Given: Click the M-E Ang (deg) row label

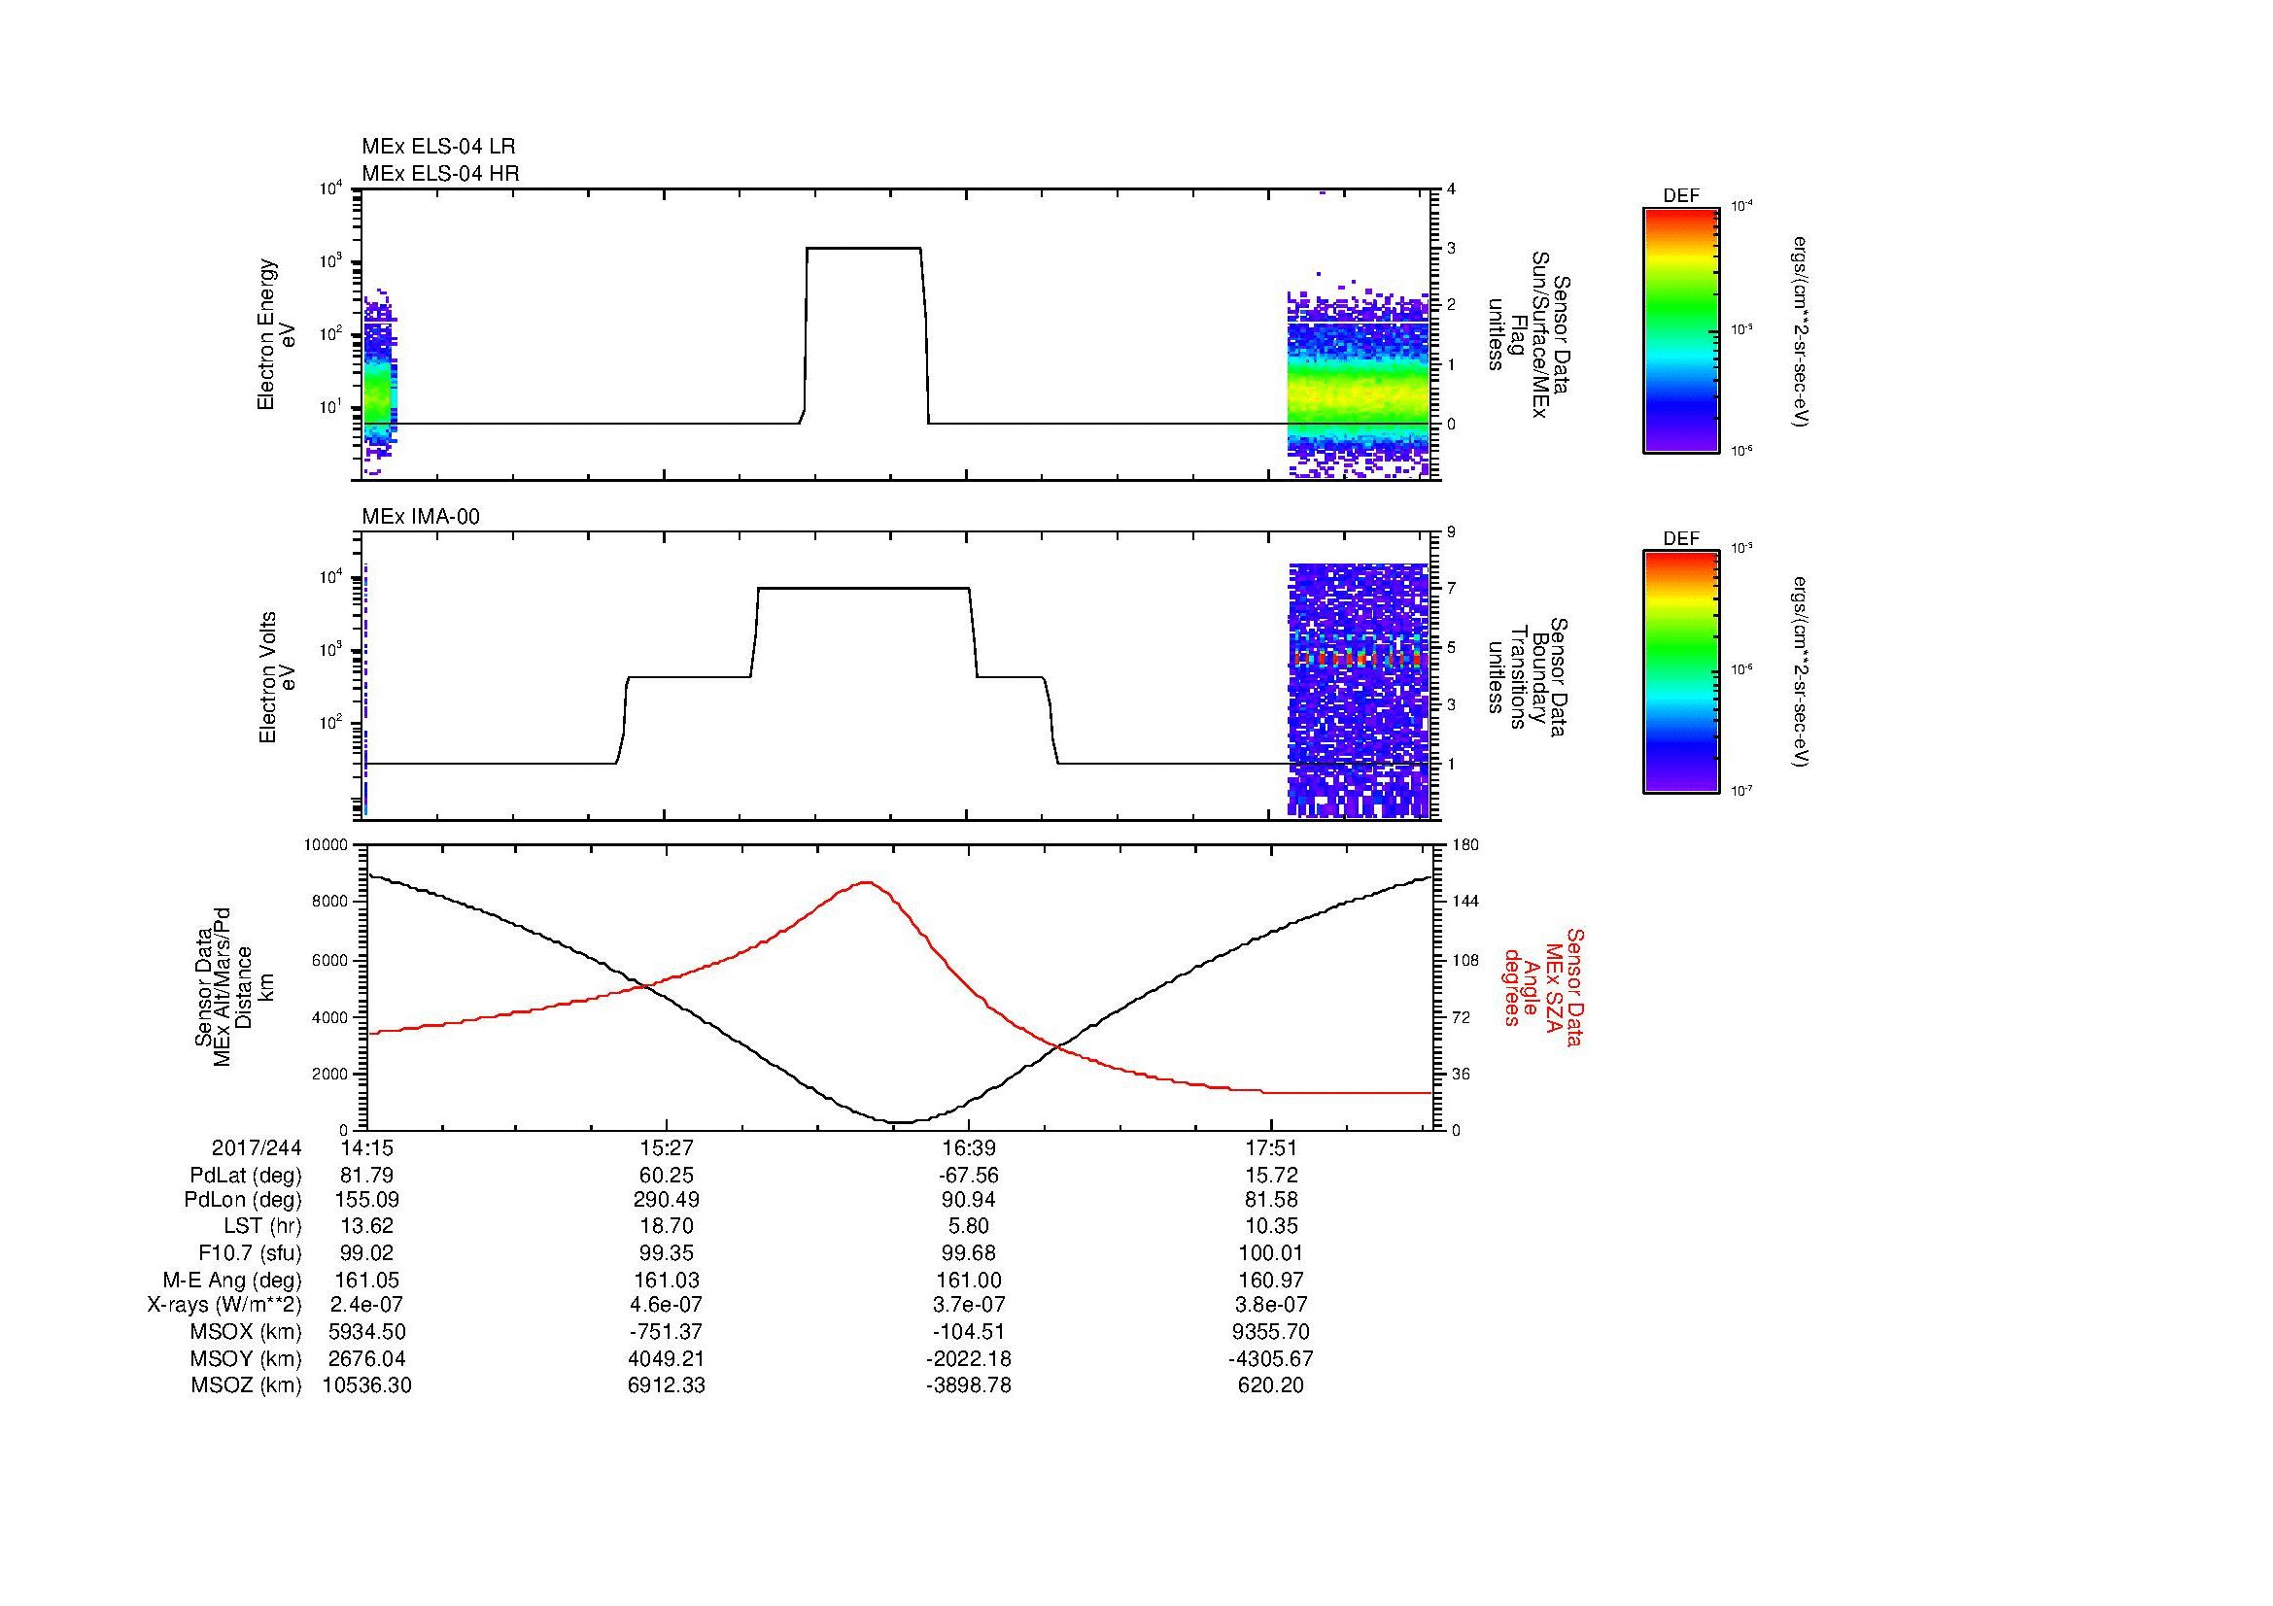Looking at the screenshot, I should click(x=232, y=1280).
